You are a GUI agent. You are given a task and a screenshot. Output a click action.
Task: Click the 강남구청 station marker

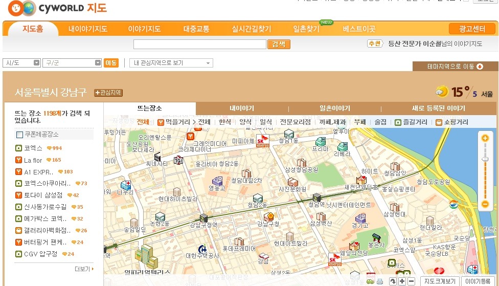[203, 218]
